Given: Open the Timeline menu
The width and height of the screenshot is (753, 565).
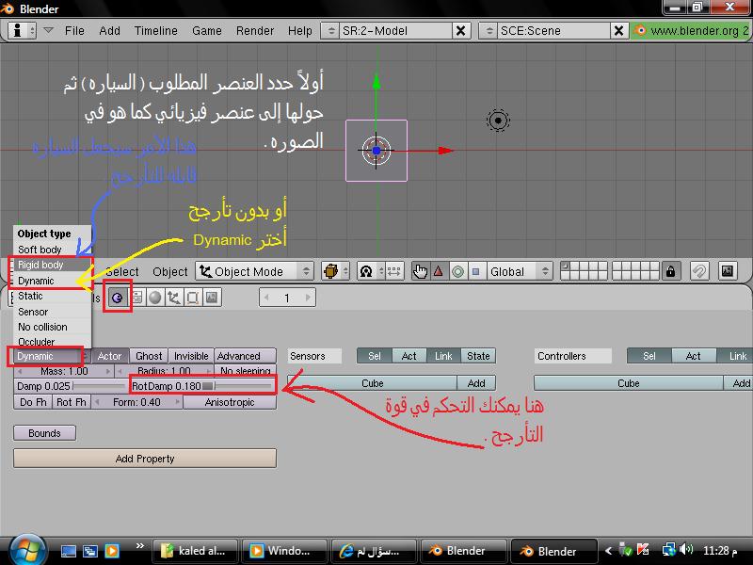Looking at the screenshot, I should 155,31.
